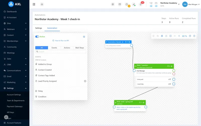Select the Automation tab
Screen dimensions: 201x126
[x=52, y=28]
